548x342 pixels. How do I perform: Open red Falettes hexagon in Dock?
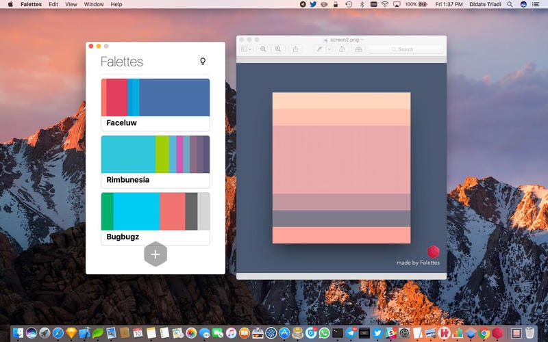click(x=497, y=333)
